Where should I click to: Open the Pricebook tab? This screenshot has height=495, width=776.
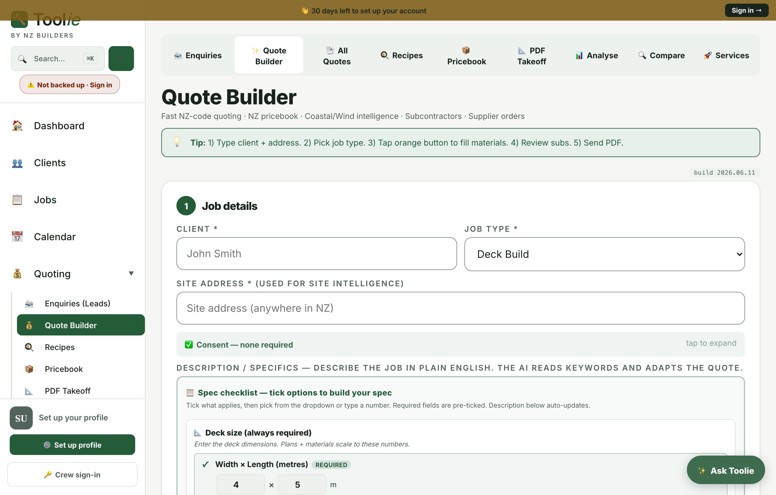click(x=466, y=55)
